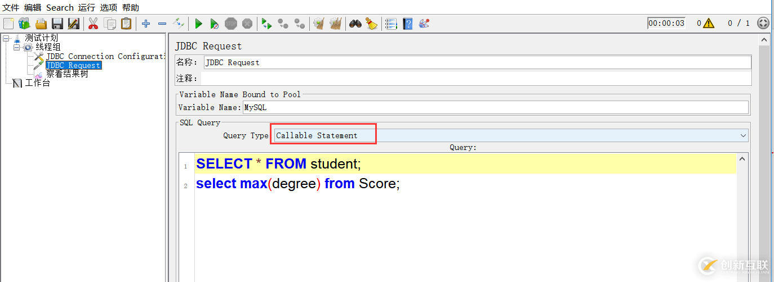Start all remote engines icon
Image resolution: width=774 pixels, height=282 pixels.
(267, 24)
